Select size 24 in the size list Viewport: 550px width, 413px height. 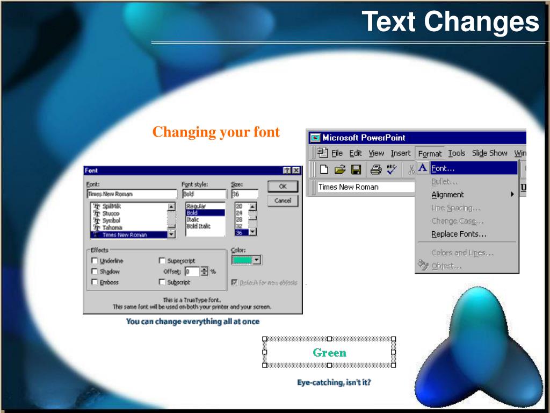coord(242,213)
